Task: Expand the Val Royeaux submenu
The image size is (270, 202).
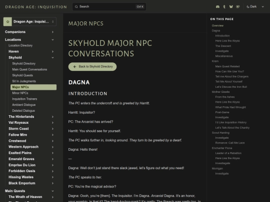Action: (52, 123)
